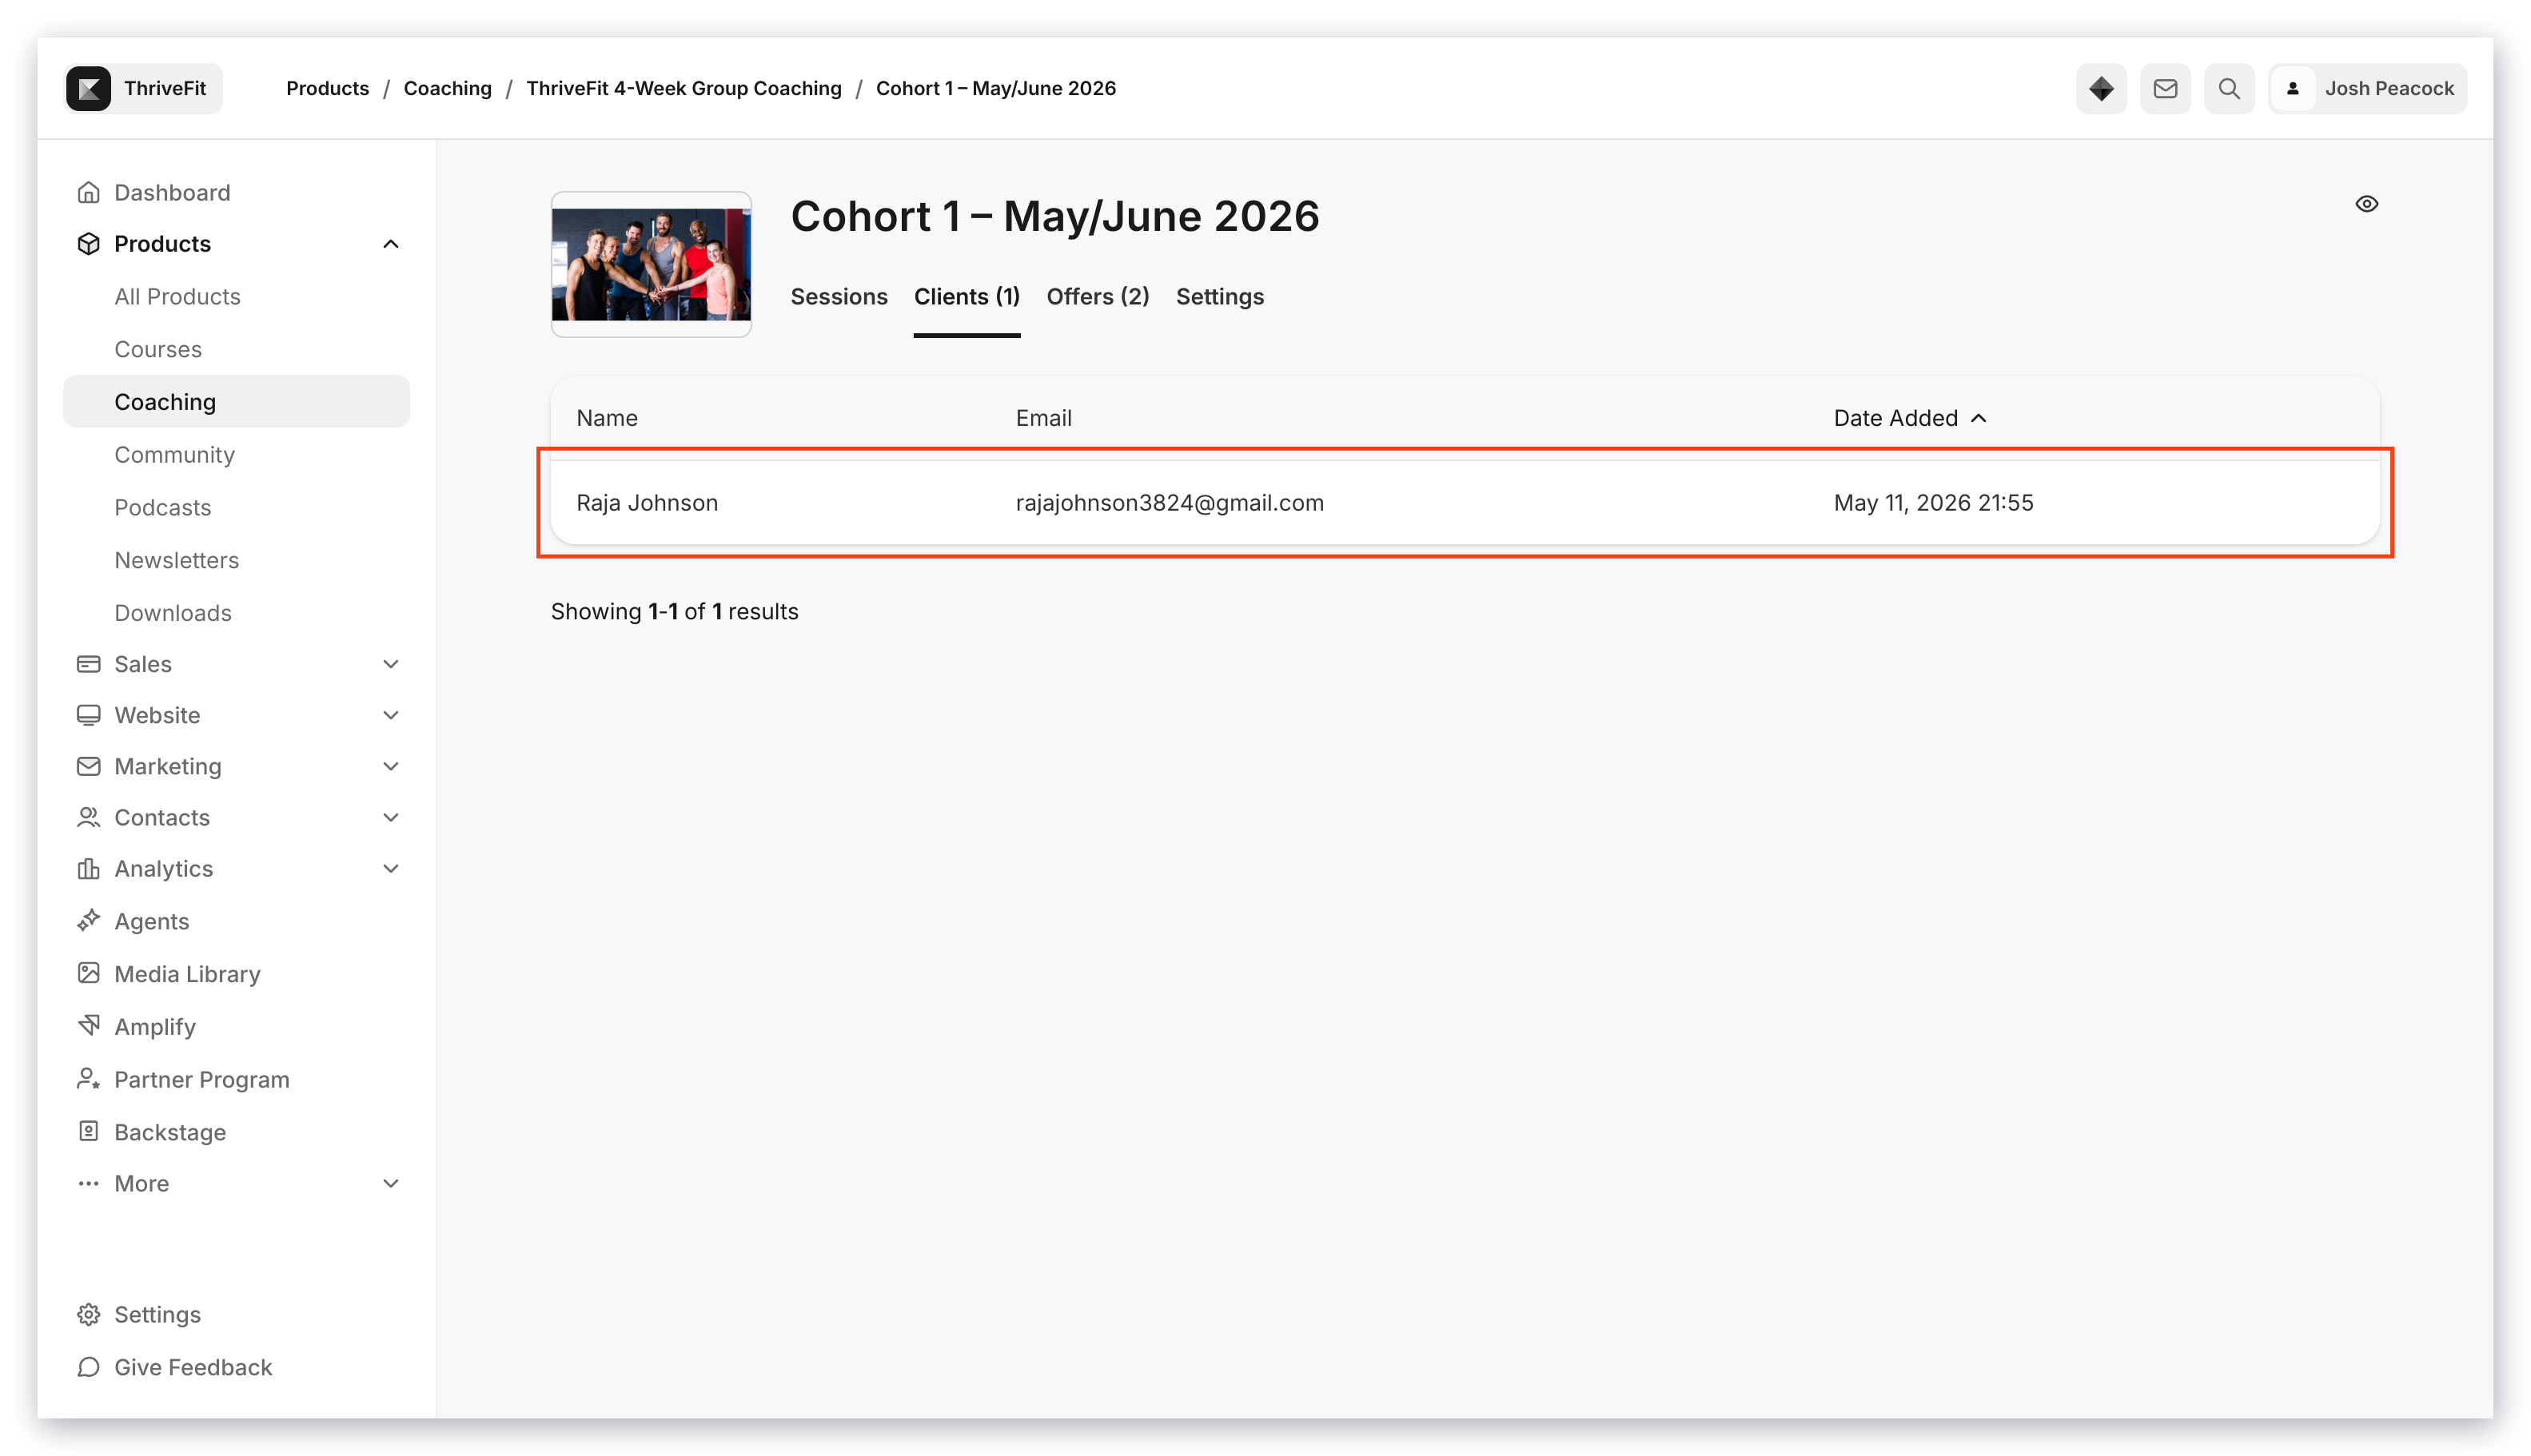2531x1456 pixels.
Task: Expand the Sales section chevron
Action: (390, 664)
